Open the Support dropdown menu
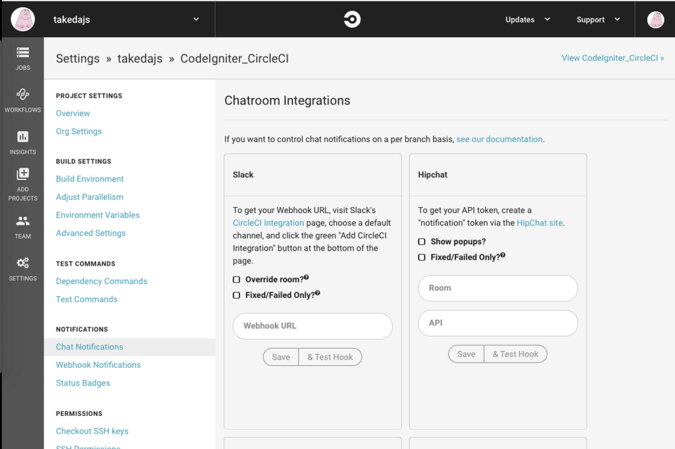 (599, 19)
